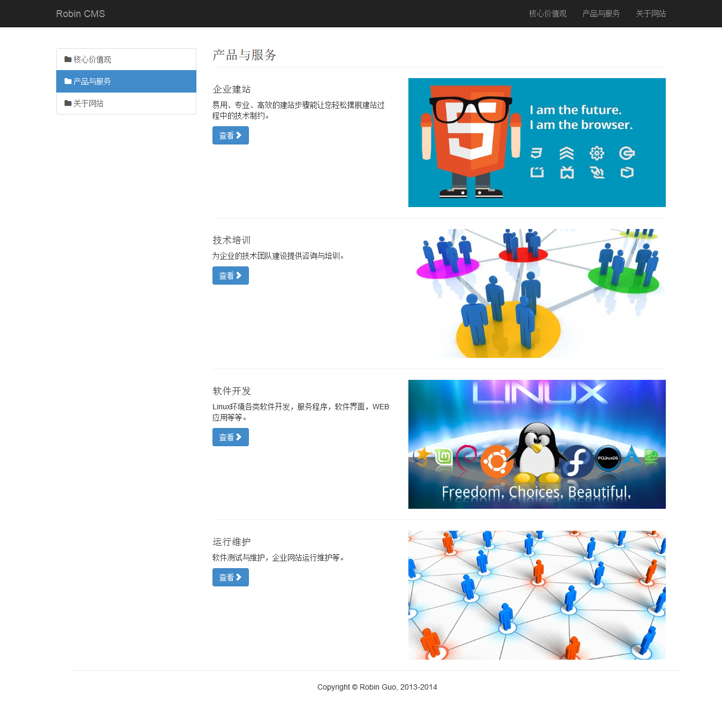Click the 为企业的技术团队 description text
Viewport: 722px width, 703px height.
pyautogui.click(x=278, y=256)
